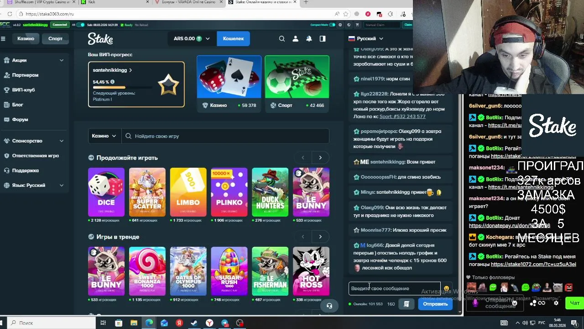
Task: Click the Введите свое сообщение input
Action: [394, 288]
